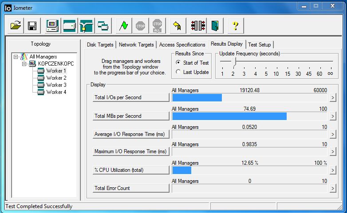Click the 60000 scale maximum value
Image resolution: width=347 pixels, height=213 pixels.
tap(320, 90)
